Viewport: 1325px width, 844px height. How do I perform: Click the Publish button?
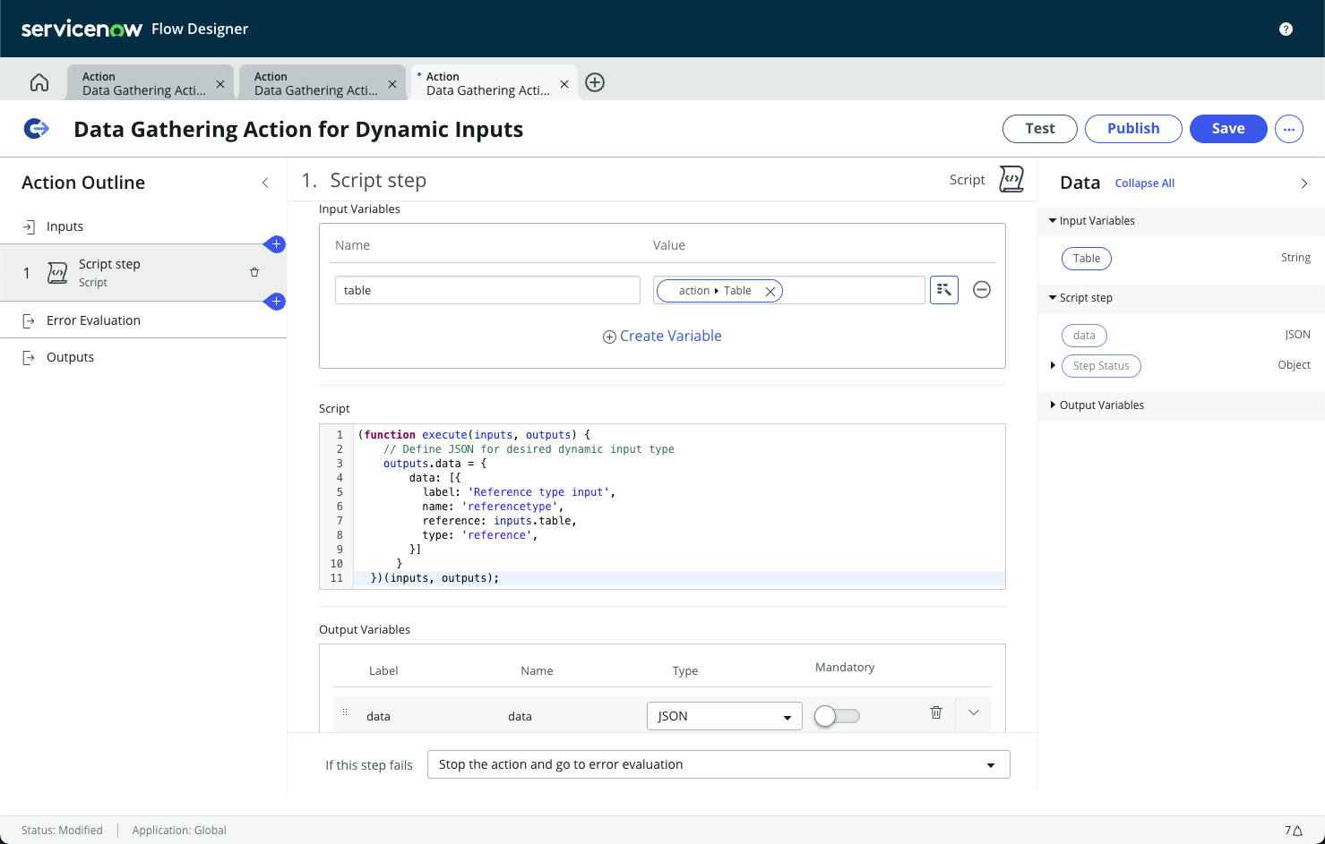[1133, 129]
